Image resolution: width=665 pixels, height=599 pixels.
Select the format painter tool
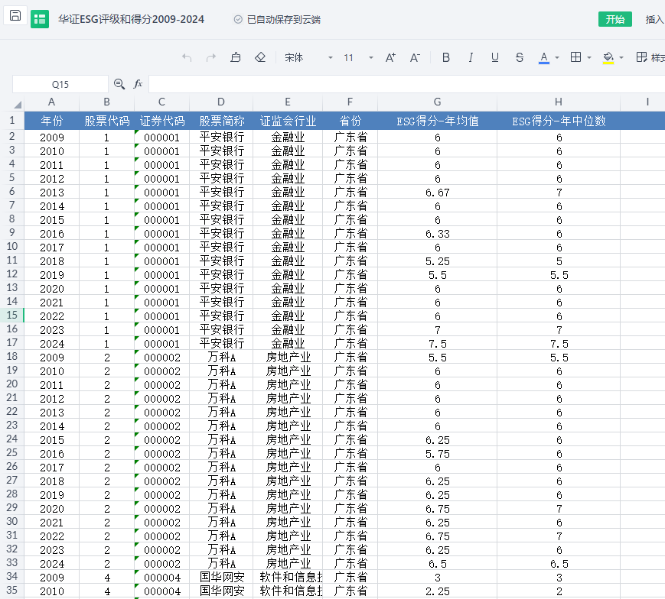[236, 57]
